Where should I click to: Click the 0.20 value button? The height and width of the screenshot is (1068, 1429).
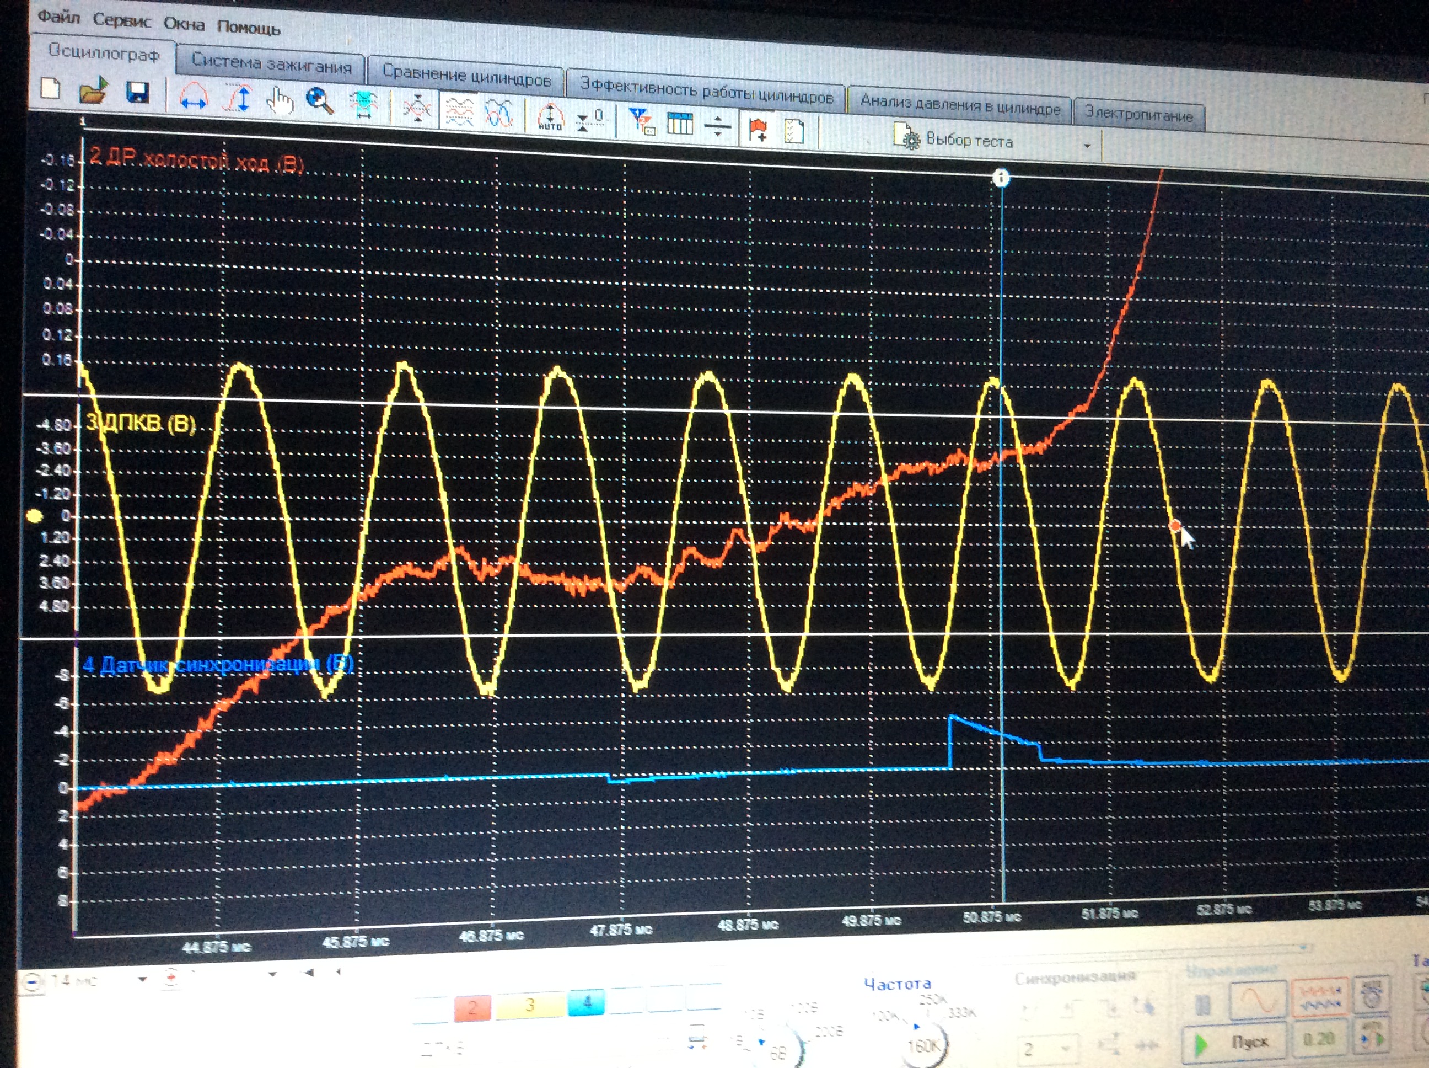point(1319,1039)
